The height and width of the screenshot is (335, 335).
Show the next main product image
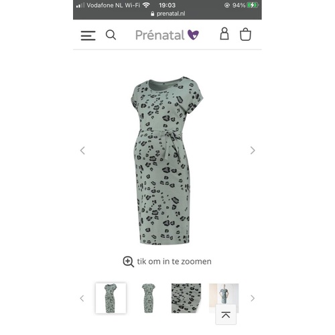253,150
